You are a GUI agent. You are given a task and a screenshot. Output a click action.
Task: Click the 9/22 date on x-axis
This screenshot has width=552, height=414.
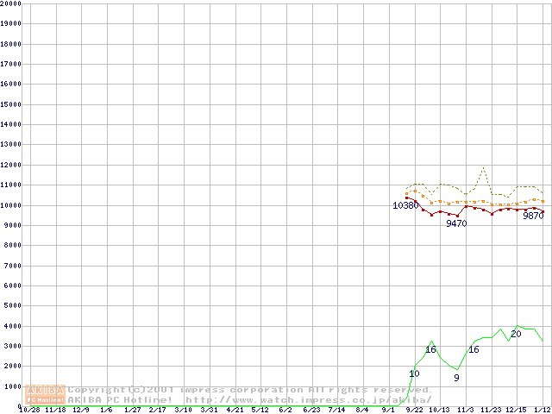413,410
